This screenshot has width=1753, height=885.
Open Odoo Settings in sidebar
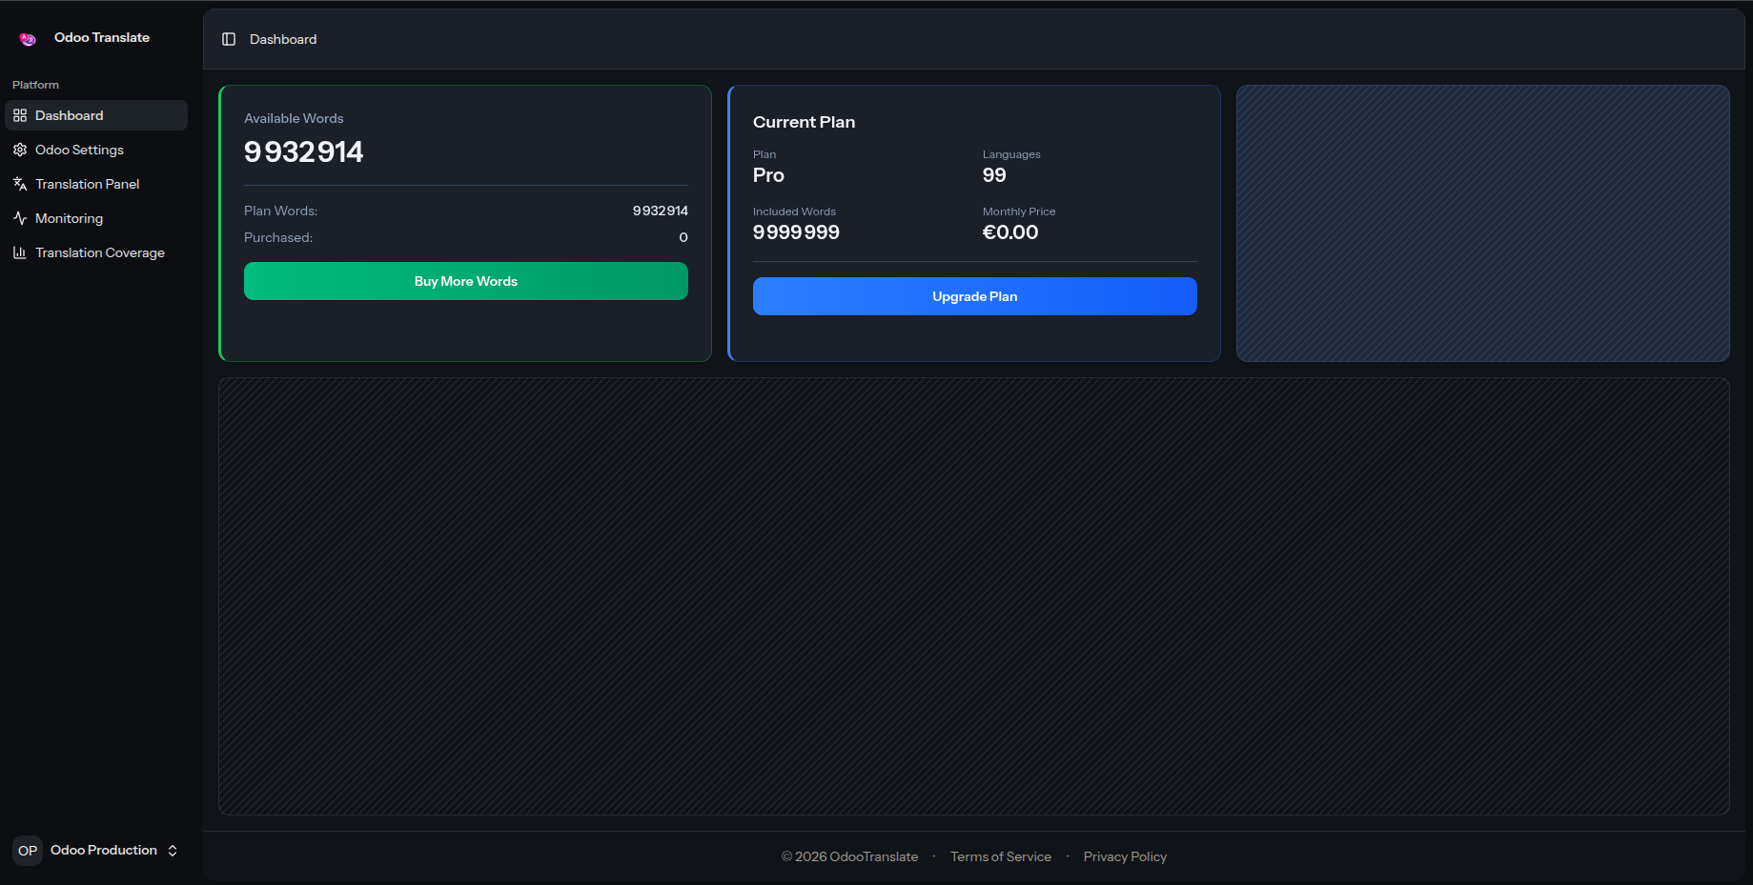[x=96, y=150]
